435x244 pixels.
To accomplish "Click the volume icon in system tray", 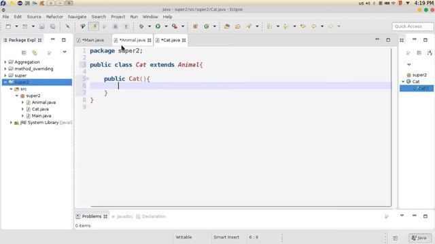I will pos(368,3).
